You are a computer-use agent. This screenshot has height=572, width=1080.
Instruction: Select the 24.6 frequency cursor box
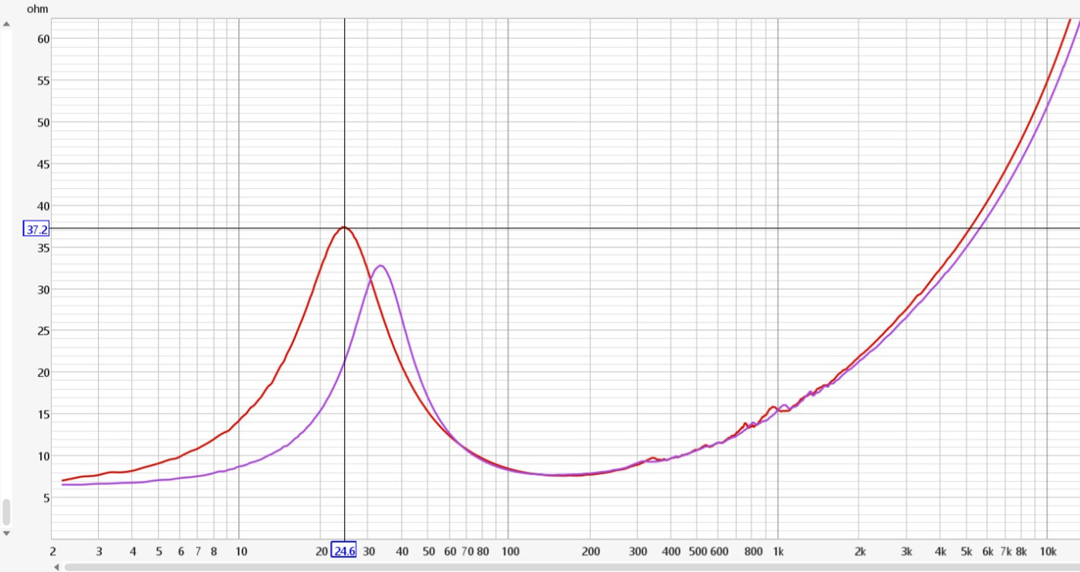(344, 550)
